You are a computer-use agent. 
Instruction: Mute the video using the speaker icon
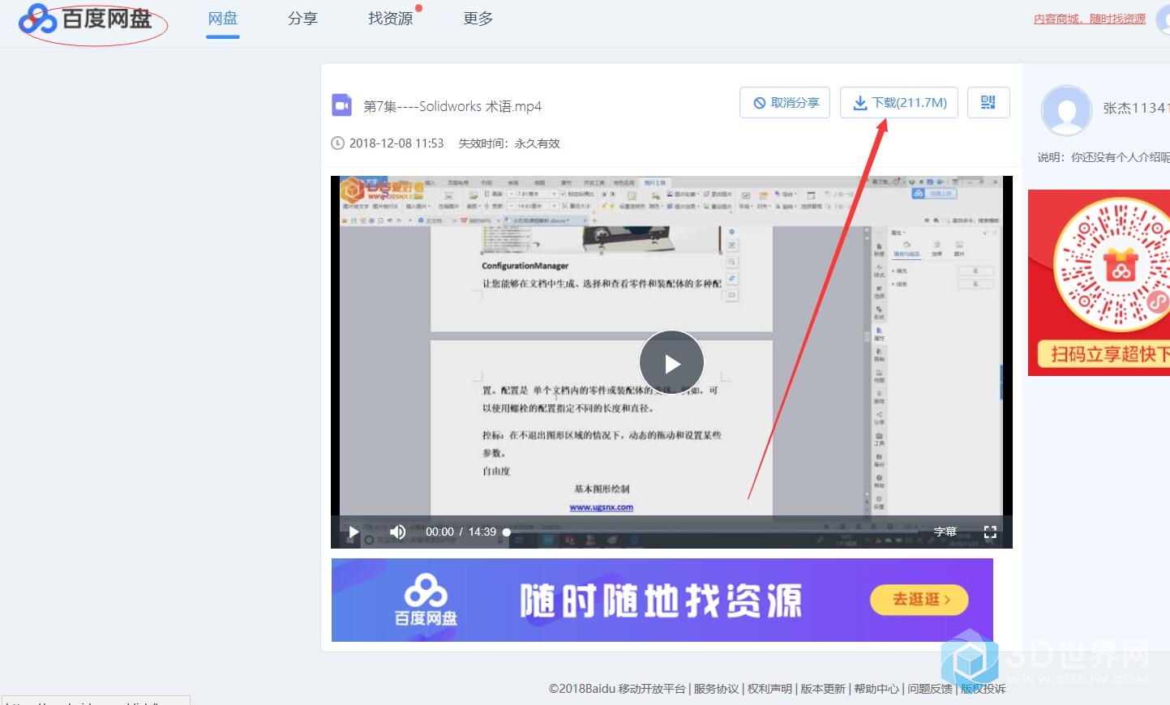pos(397,532)
